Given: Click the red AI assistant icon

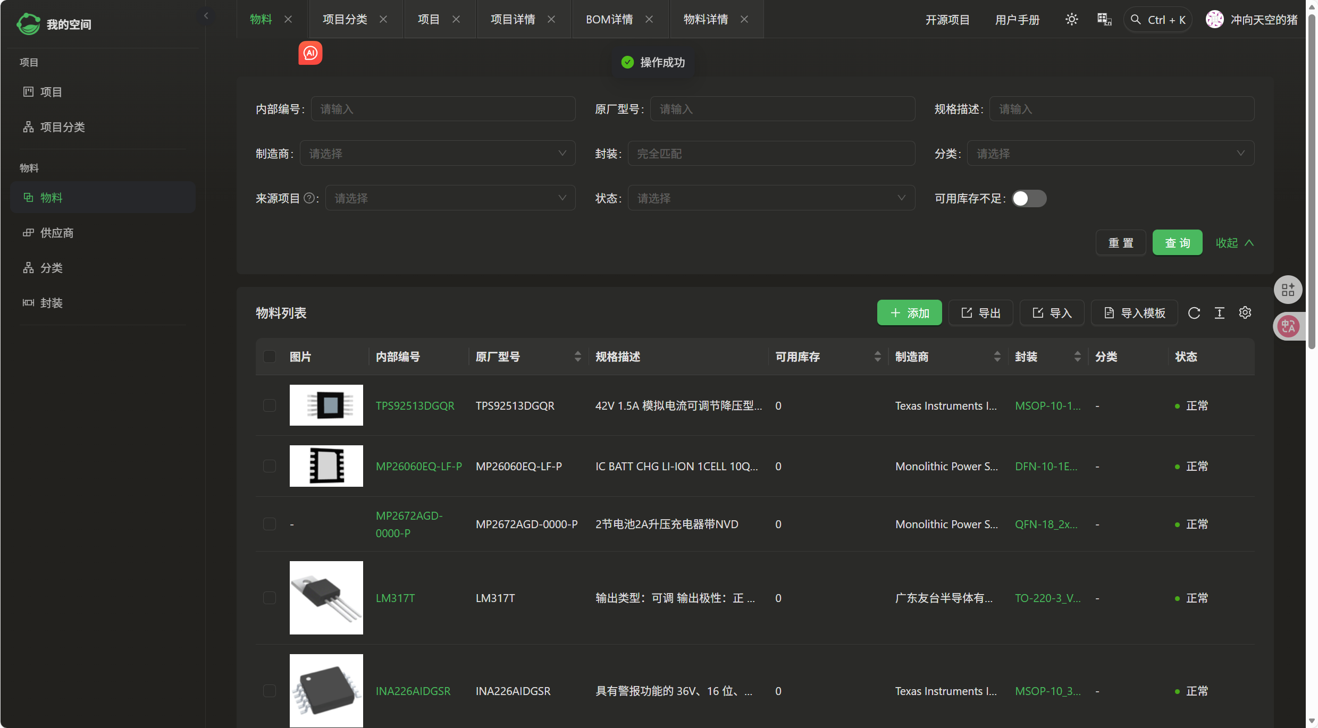Looking at the screenshot, I should (310, 53).
